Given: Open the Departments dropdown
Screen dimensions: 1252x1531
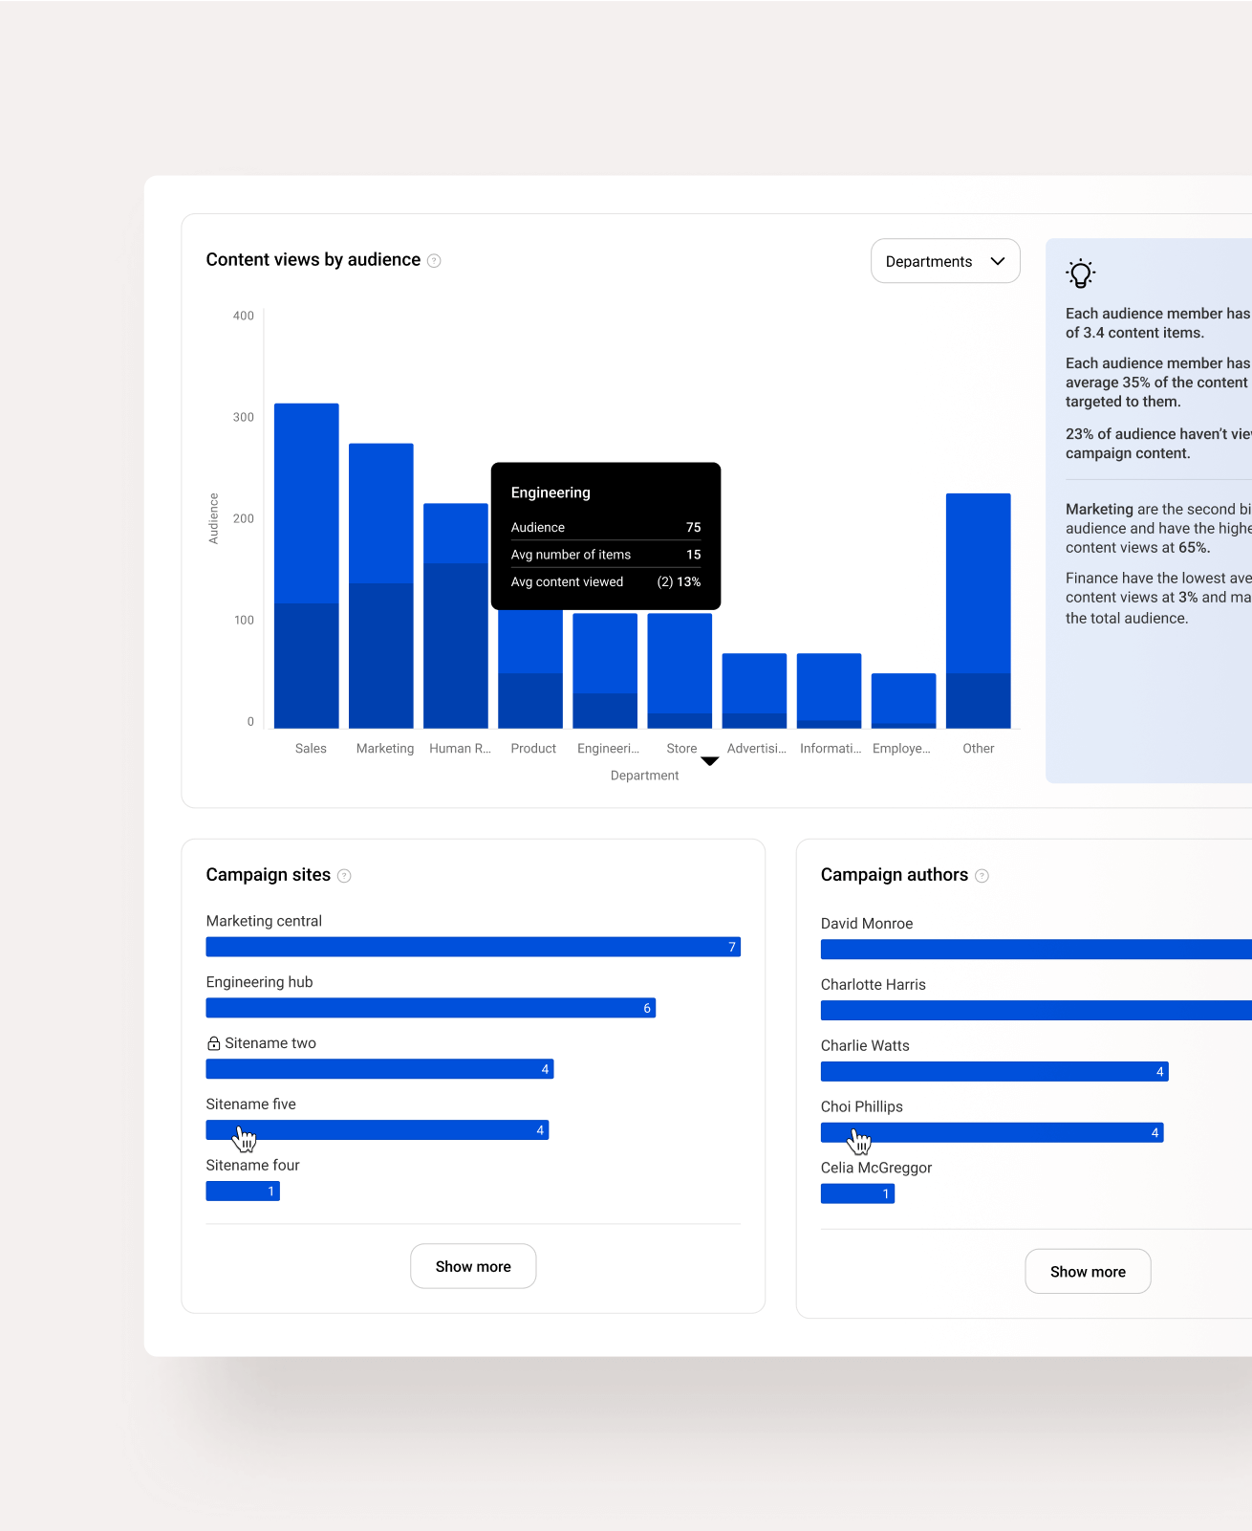Looking at the screenshot, I should (944, 261).
